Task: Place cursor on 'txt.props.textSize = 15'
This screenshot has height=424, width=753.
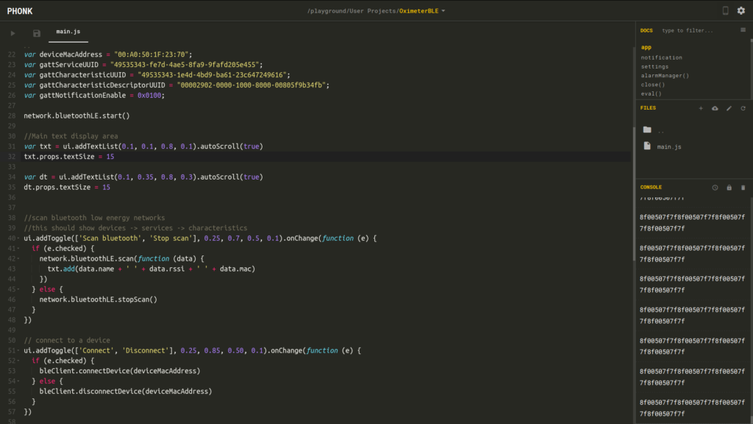Action: click(x=69, y=157)
